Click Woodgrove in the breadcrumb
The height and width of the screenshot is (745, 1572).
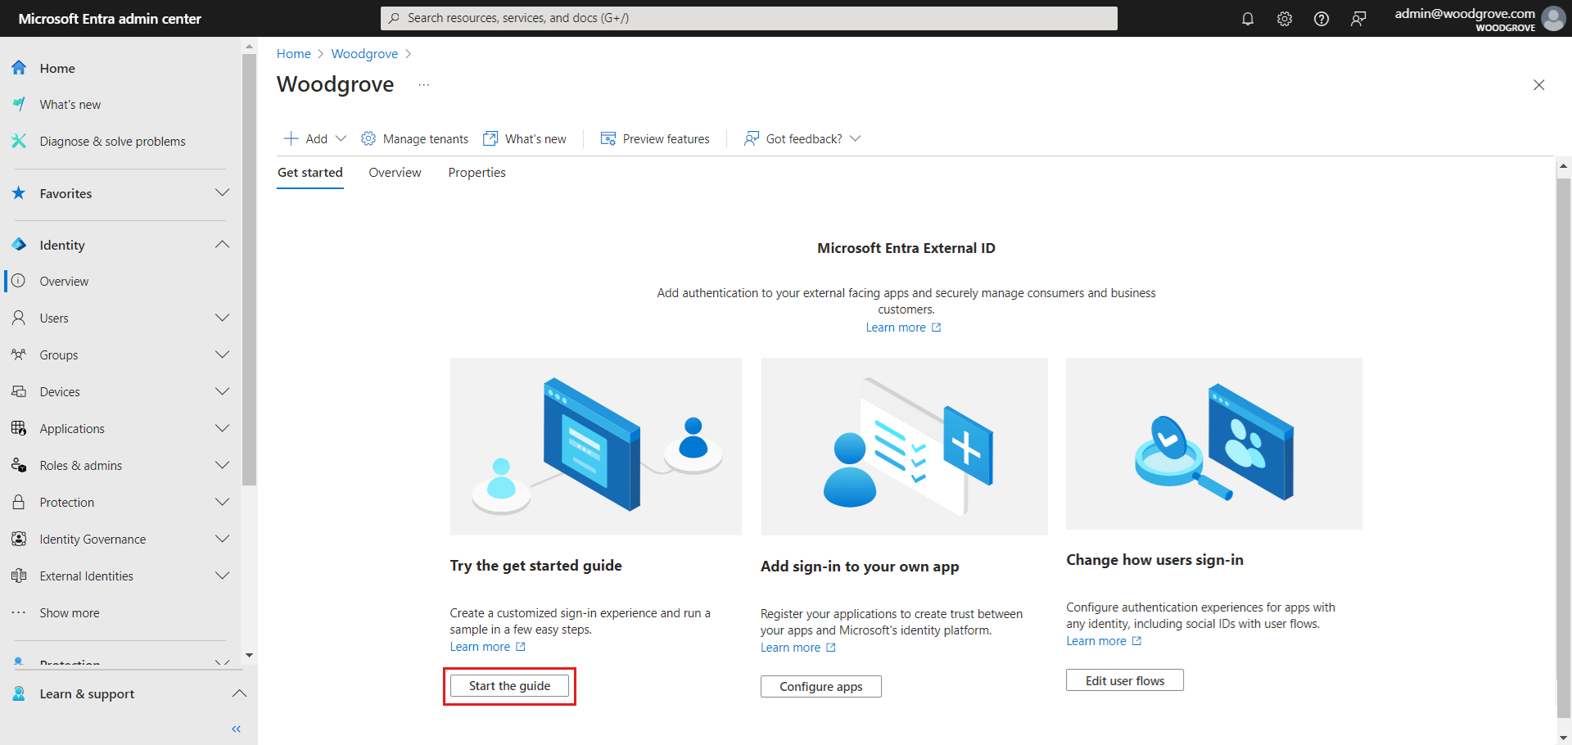[364, 53]
